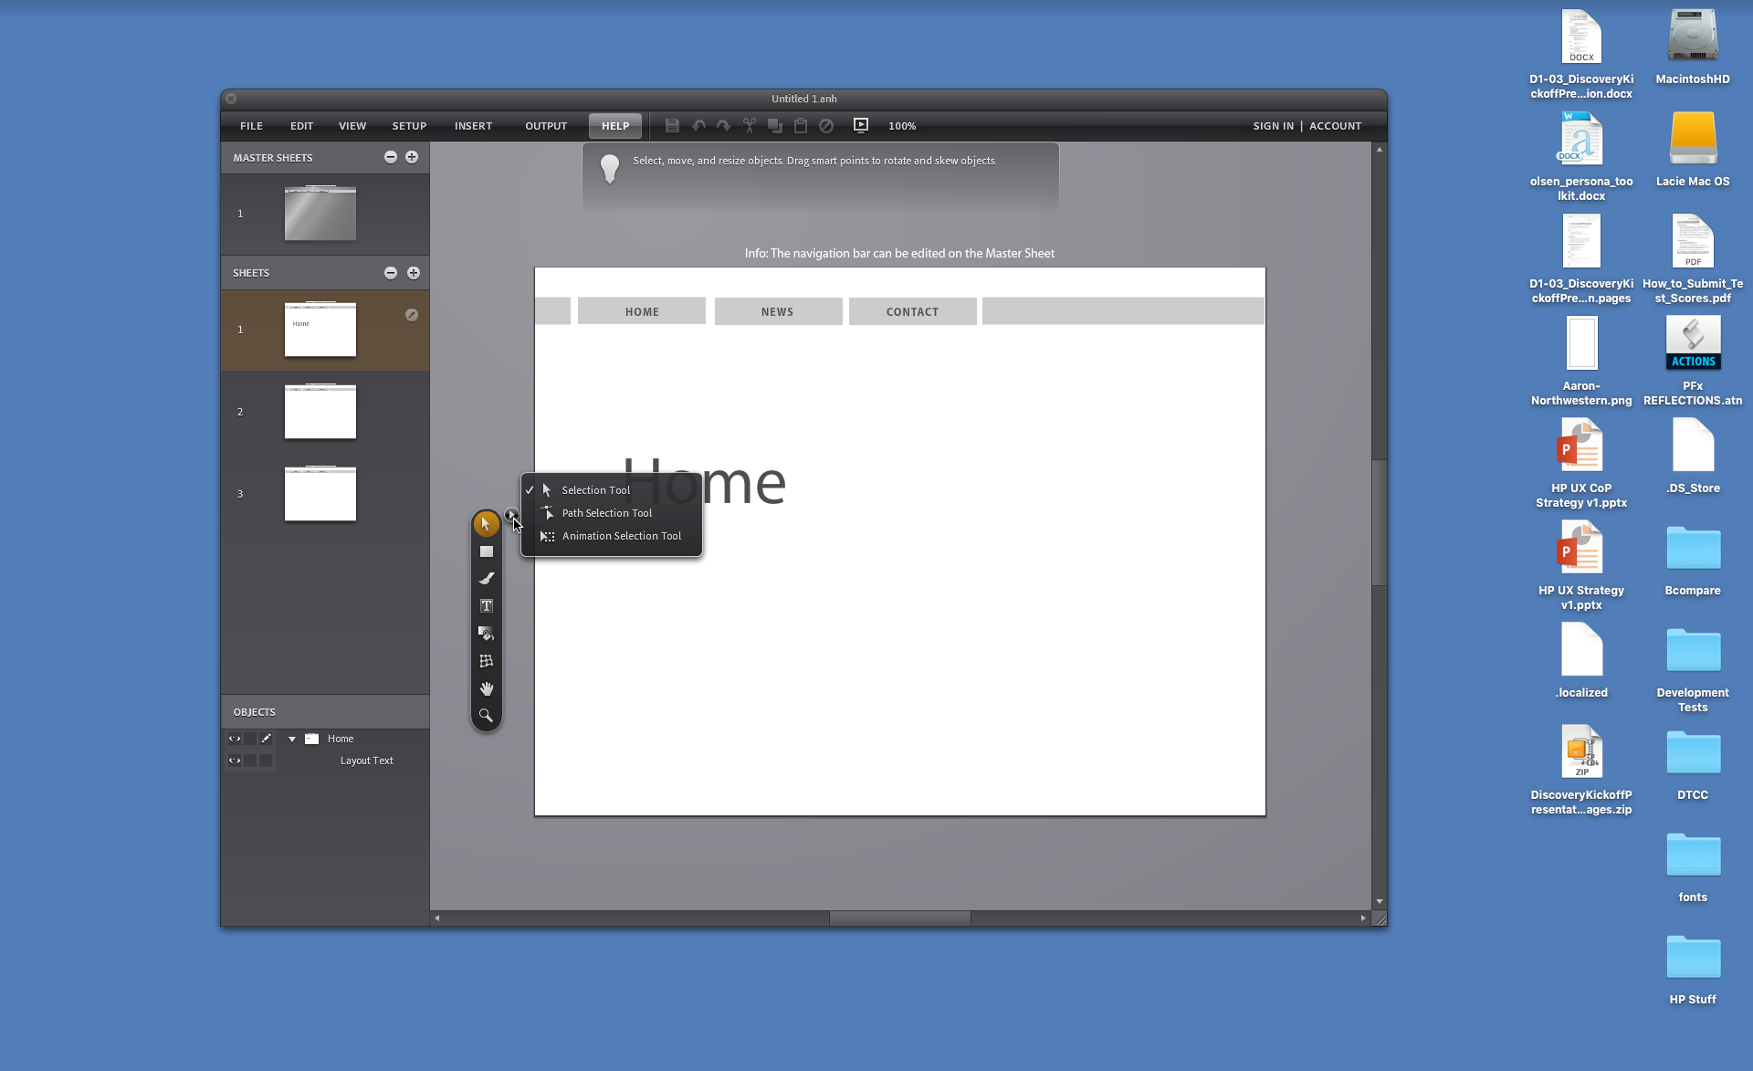The width and height of the screenshot is (1753, 1071).
Task: Select the Grid layout tool
Action: 486,661
